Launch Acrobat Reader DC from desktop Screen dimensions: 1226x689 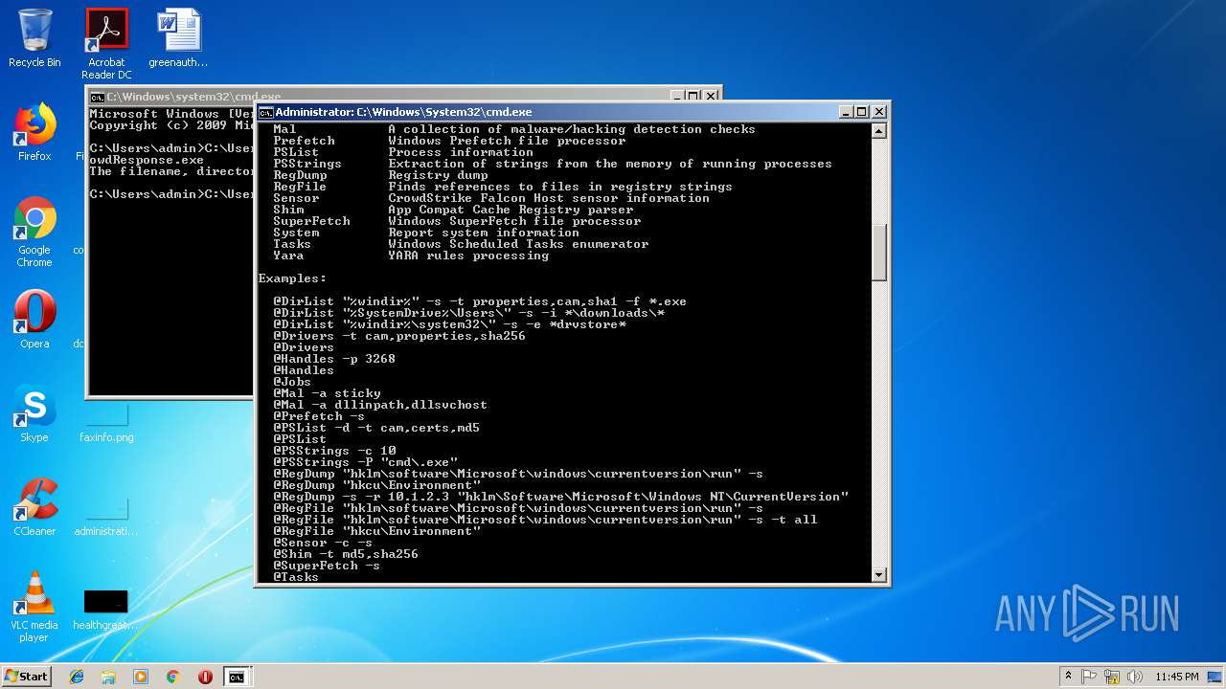[x=106, y=43]
